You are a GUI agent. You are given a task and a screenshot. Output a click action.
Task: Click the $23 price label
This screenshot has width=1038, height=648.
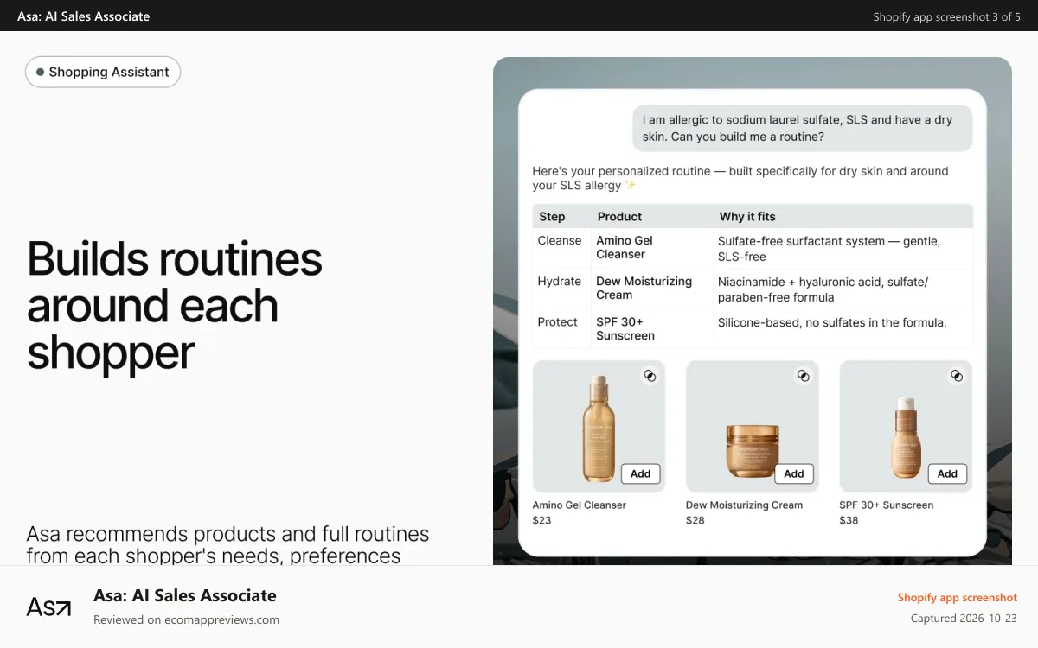point(541,520)
